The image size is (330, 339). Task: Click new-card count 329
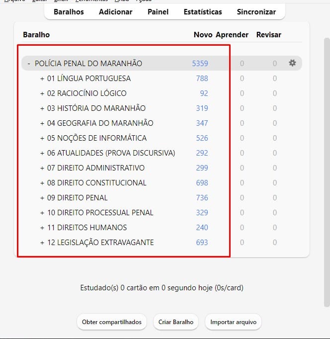[202, 213]
